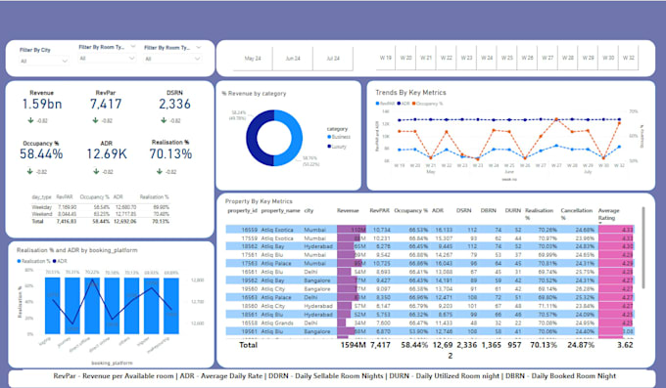Toggle the Business category legend marker
The image size is (666, 388).
(329, 137)
